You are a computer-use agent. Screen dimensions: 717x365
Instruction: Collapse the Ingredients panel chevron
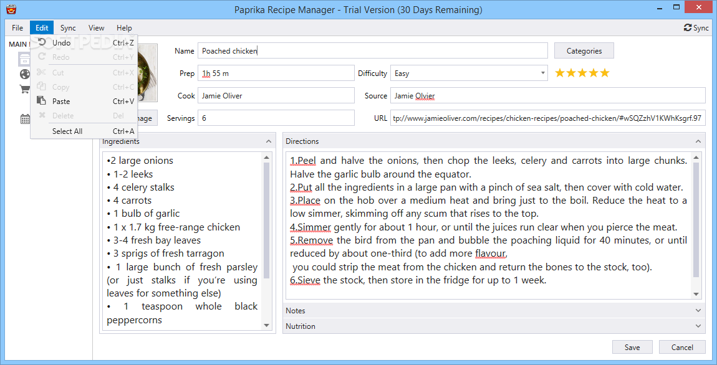pos(269,141)
